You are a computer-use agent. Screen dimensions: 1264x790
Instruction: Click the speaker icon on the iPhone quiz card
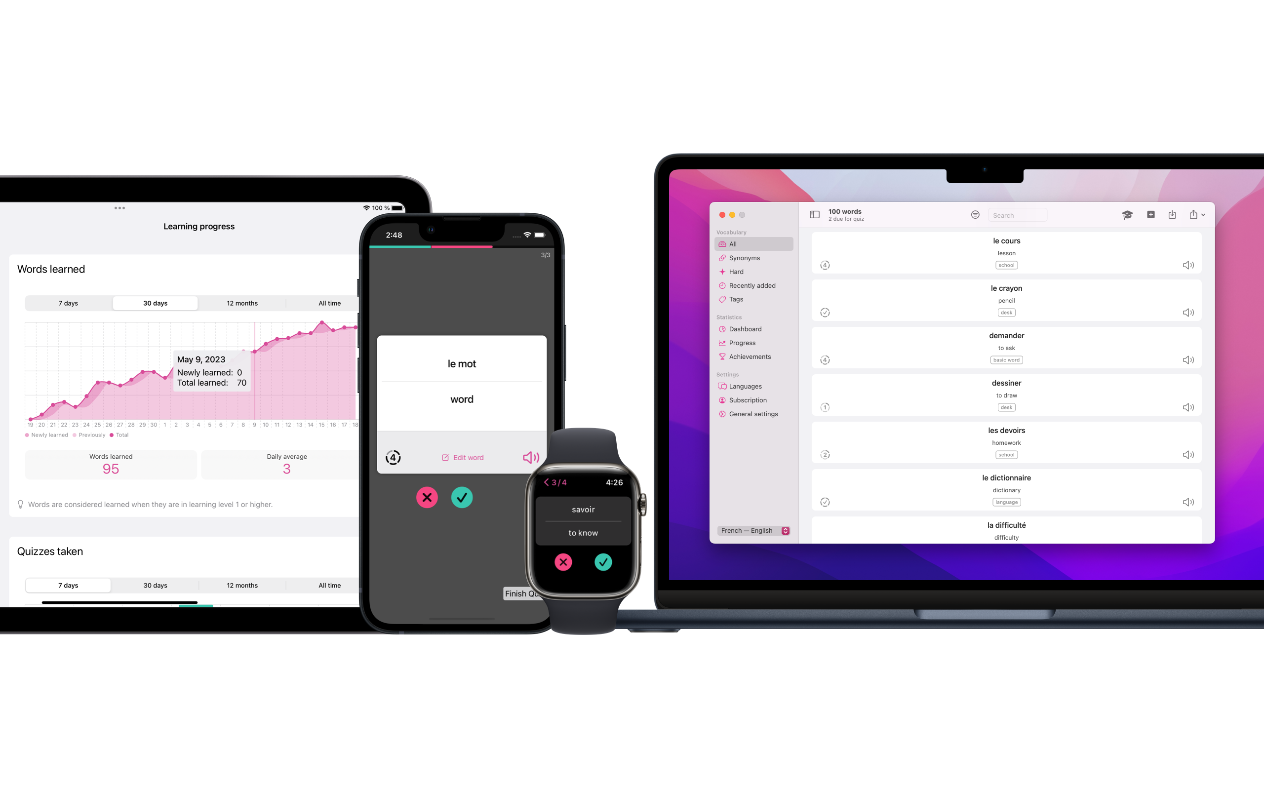(530, 457)
